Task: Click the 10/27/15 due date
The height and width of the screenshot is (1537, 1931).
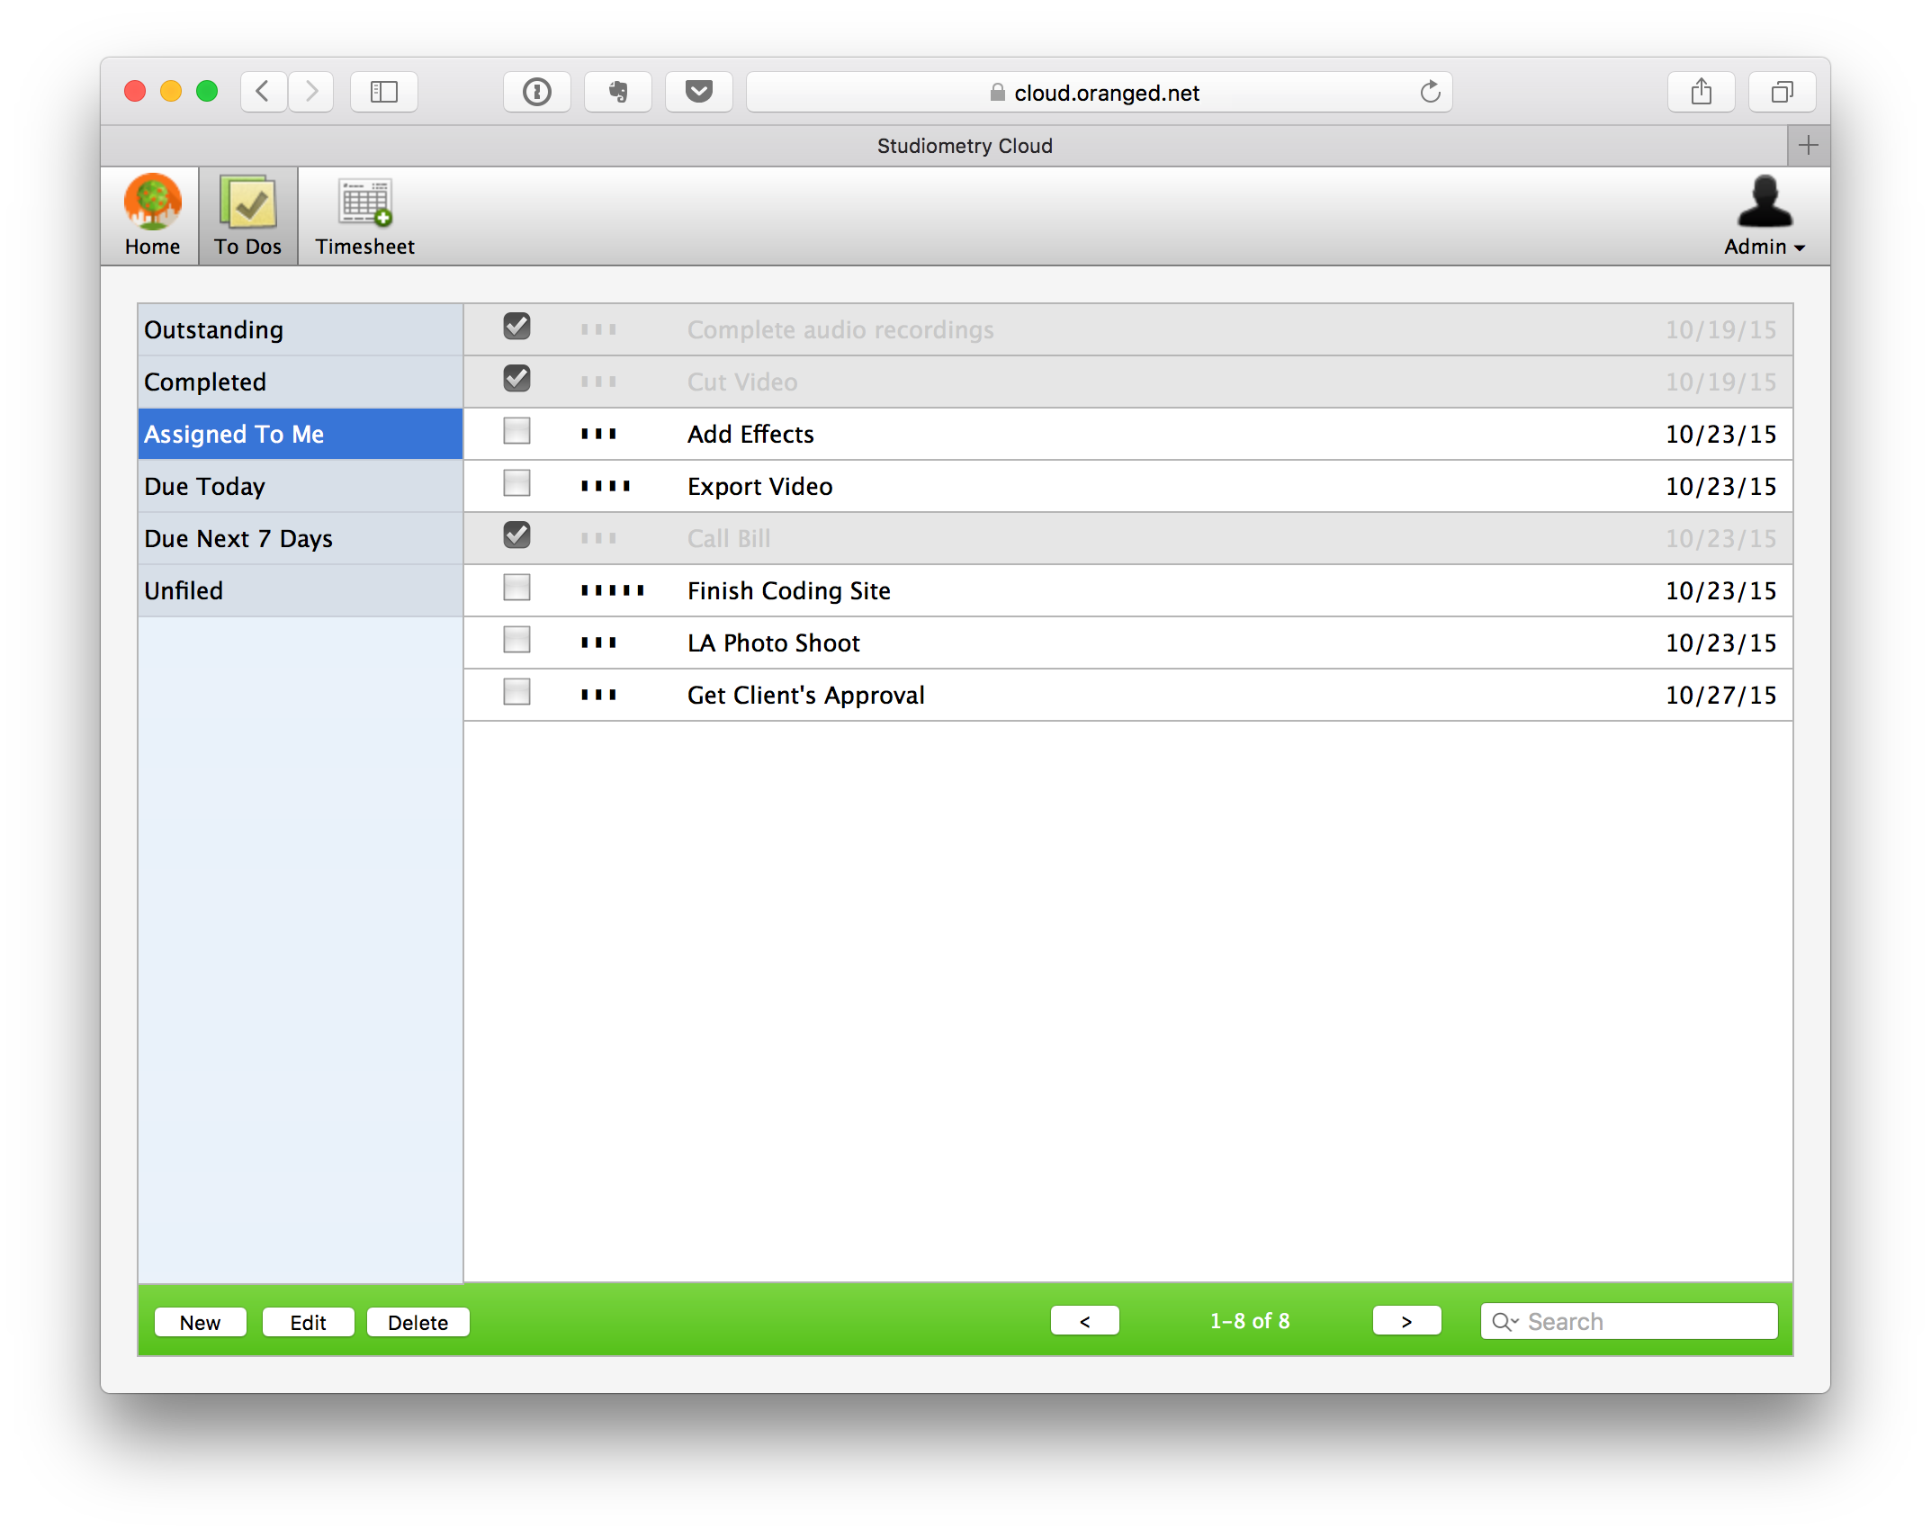Action: coord(1720,696)
